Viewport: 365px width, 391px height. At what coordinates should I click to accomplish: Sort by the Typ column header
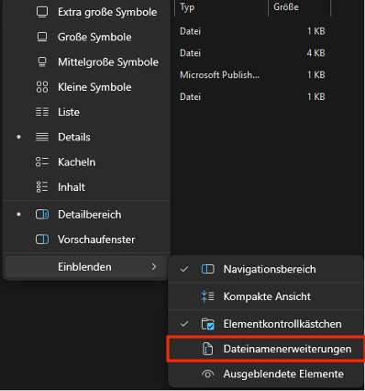coord(221,7)
